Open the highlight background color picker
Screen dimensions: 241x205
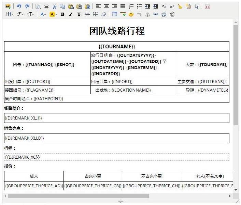53,14
